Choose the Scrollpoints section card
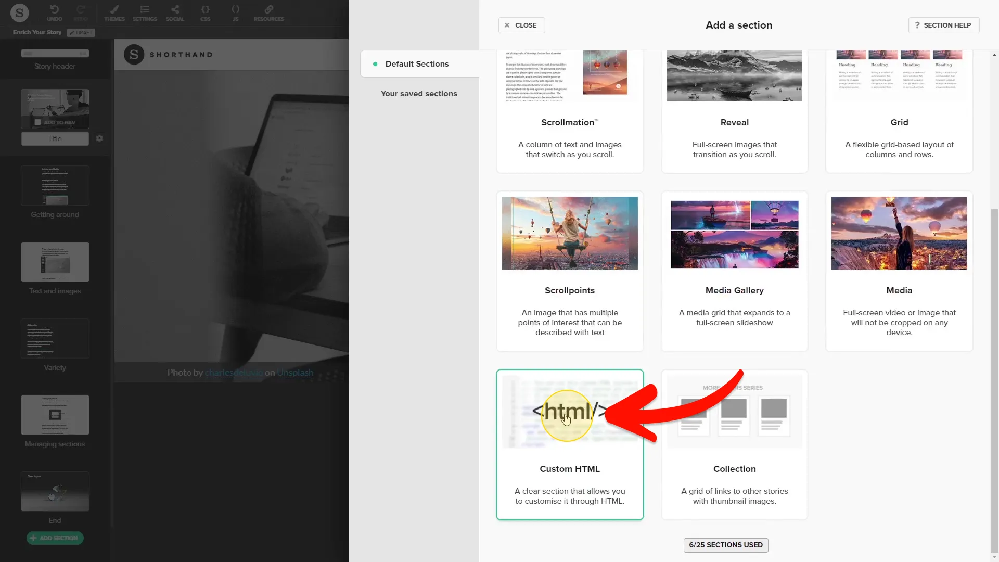999x562 pixels. tap(570, 271)
